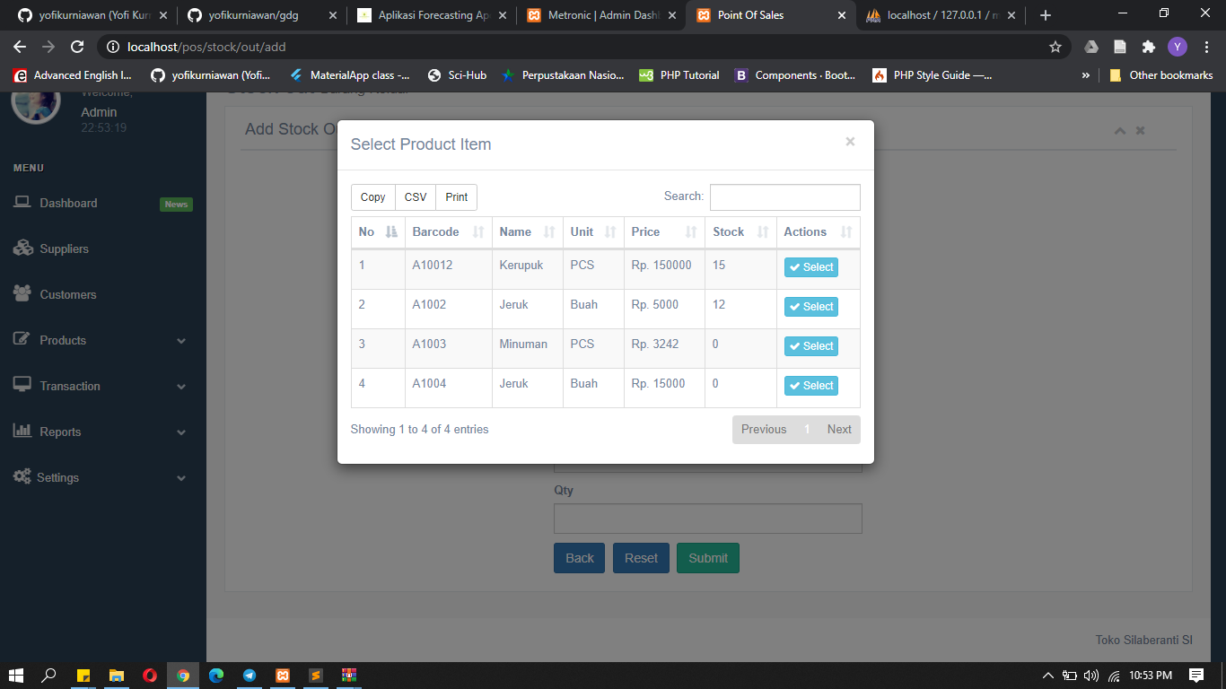Screen dimensions: 1226x689
Task: Click the Stock column sort arrows
Action: pyautogui.click(x=761, y=231)
